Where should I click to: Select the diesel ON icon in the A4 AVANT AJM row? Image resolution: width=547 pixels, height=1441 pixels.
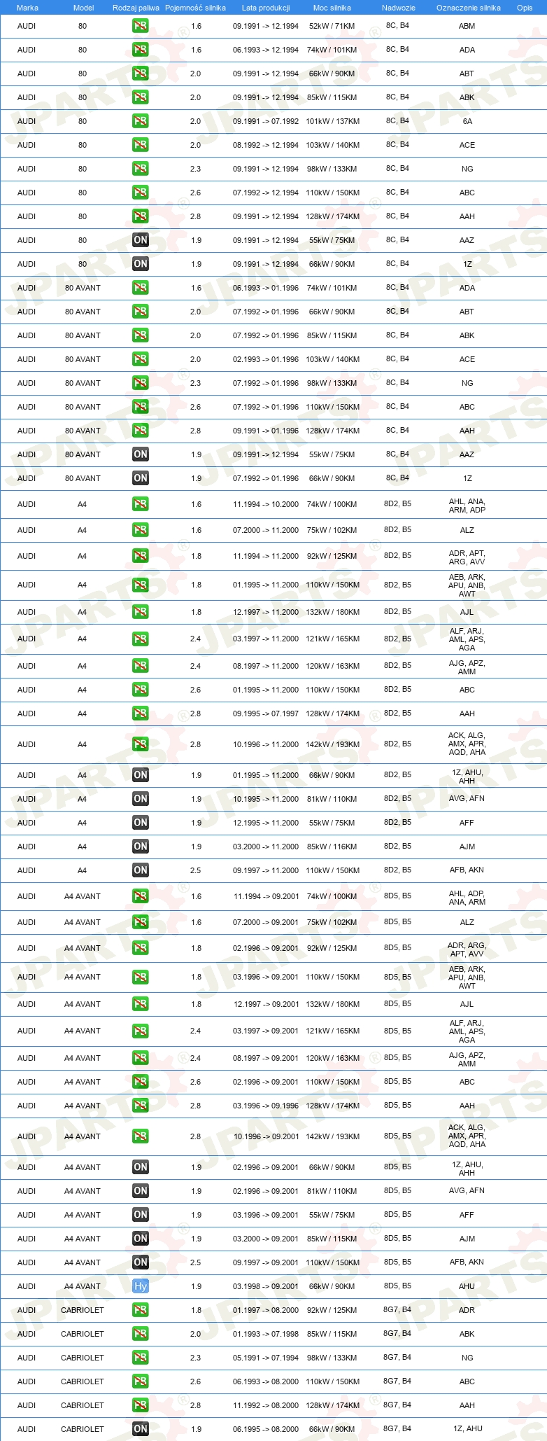pos(140,1239)
